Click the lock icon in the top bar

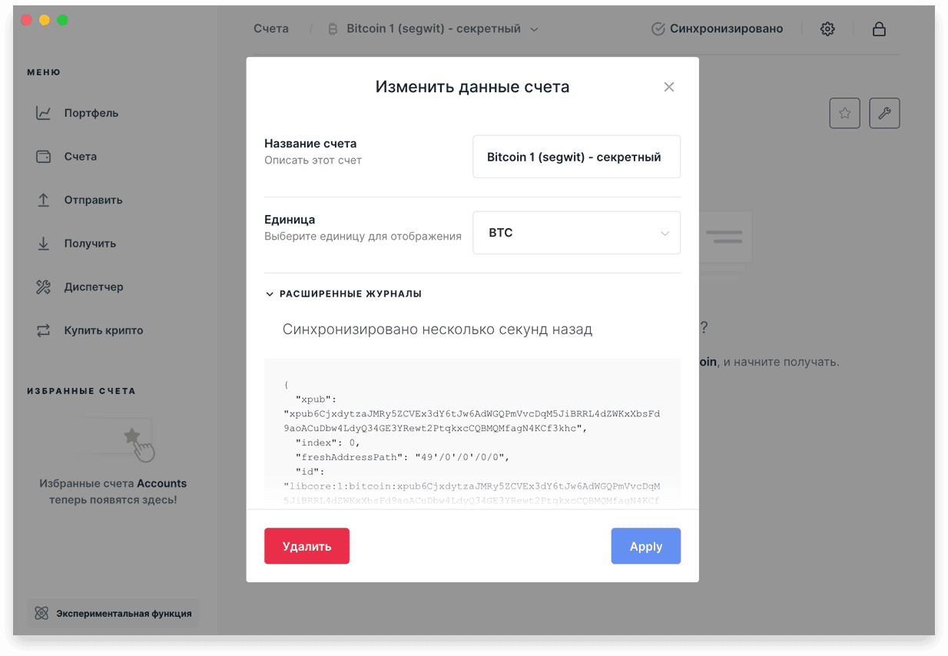click(879, 29)
